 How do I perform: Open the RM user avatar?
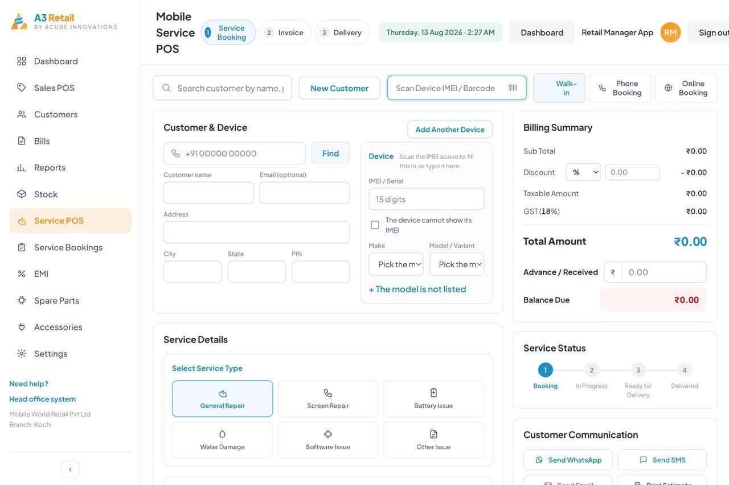tap(670, 32)
